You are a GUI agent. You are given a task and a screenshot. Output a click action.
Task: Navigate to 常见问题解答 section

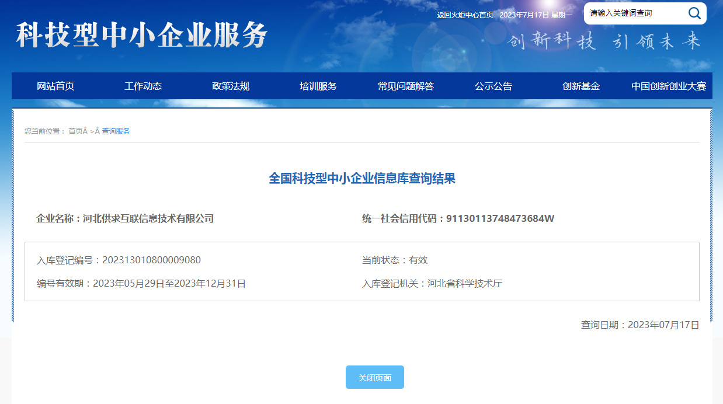(x=406, y=86)
